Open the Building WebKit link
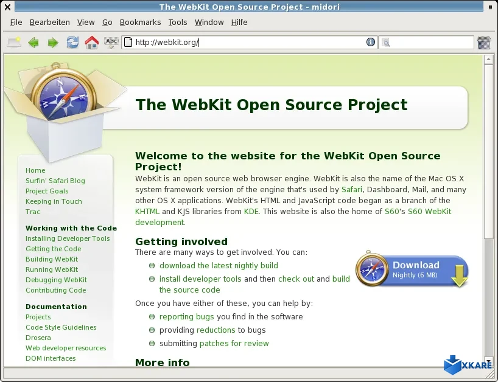Screen dimensions: 498x382 52,259
